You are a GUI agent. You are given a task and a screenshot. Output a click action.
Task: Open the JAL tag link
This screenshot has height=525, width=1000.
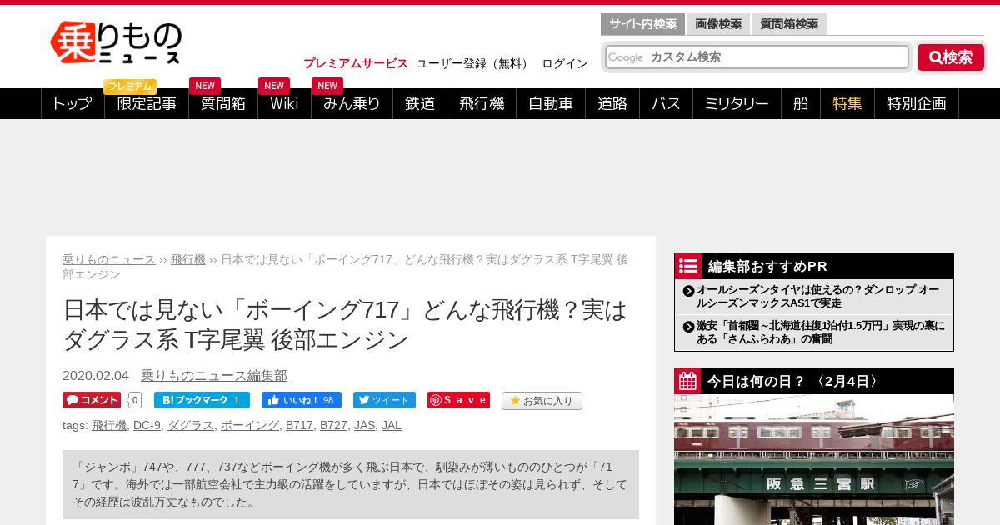click(x=392, y=425)
